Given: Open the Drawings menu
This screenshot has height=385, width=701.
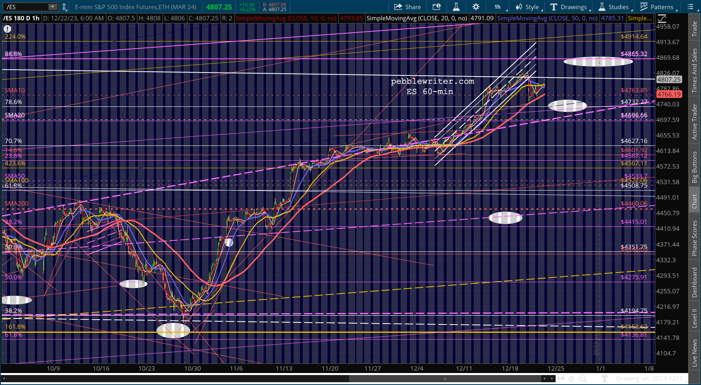Looking at the screenshot, I should pyautogui.click(x=570, y=7).
